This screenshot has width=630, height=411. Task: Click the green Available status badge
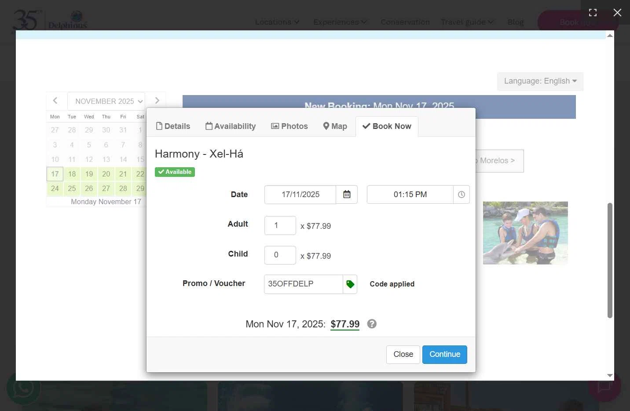coord(175,172)
